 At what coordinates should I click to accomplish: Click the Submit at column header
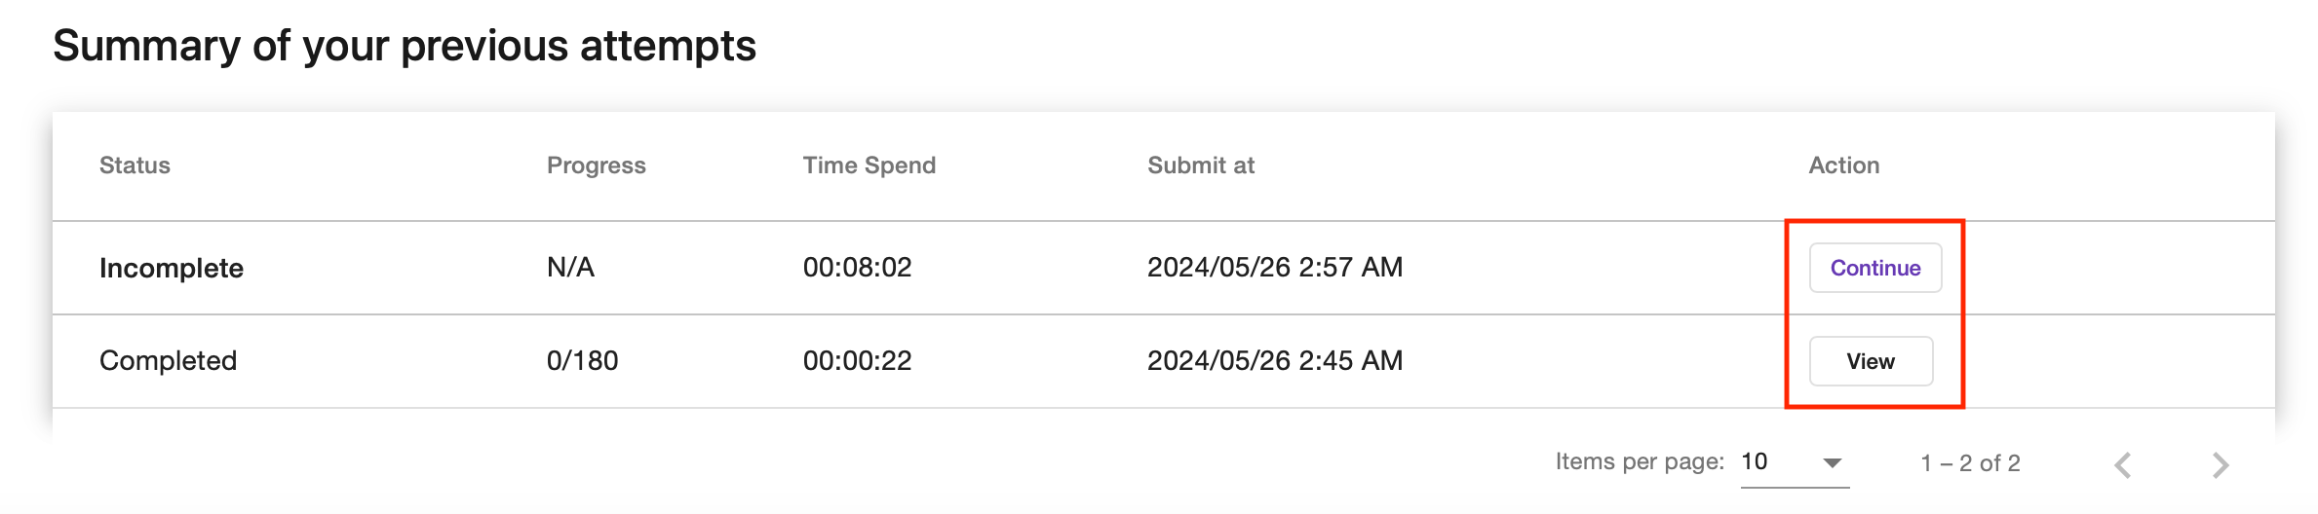point(1201,165)
